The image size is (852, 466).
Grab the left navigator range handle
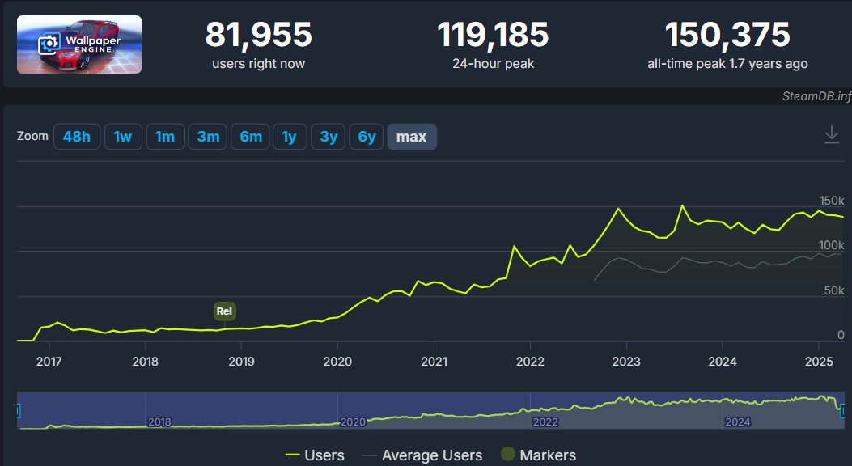[x=18, y=411]
